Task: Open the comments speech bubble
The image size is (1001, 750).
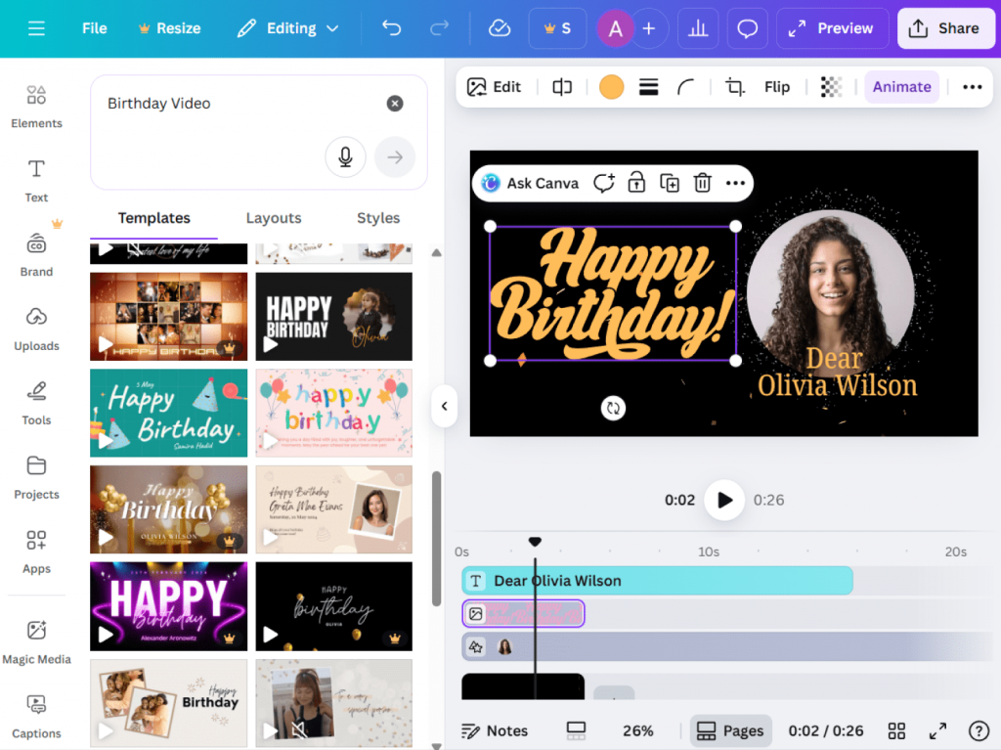Action: pos(748,28)
